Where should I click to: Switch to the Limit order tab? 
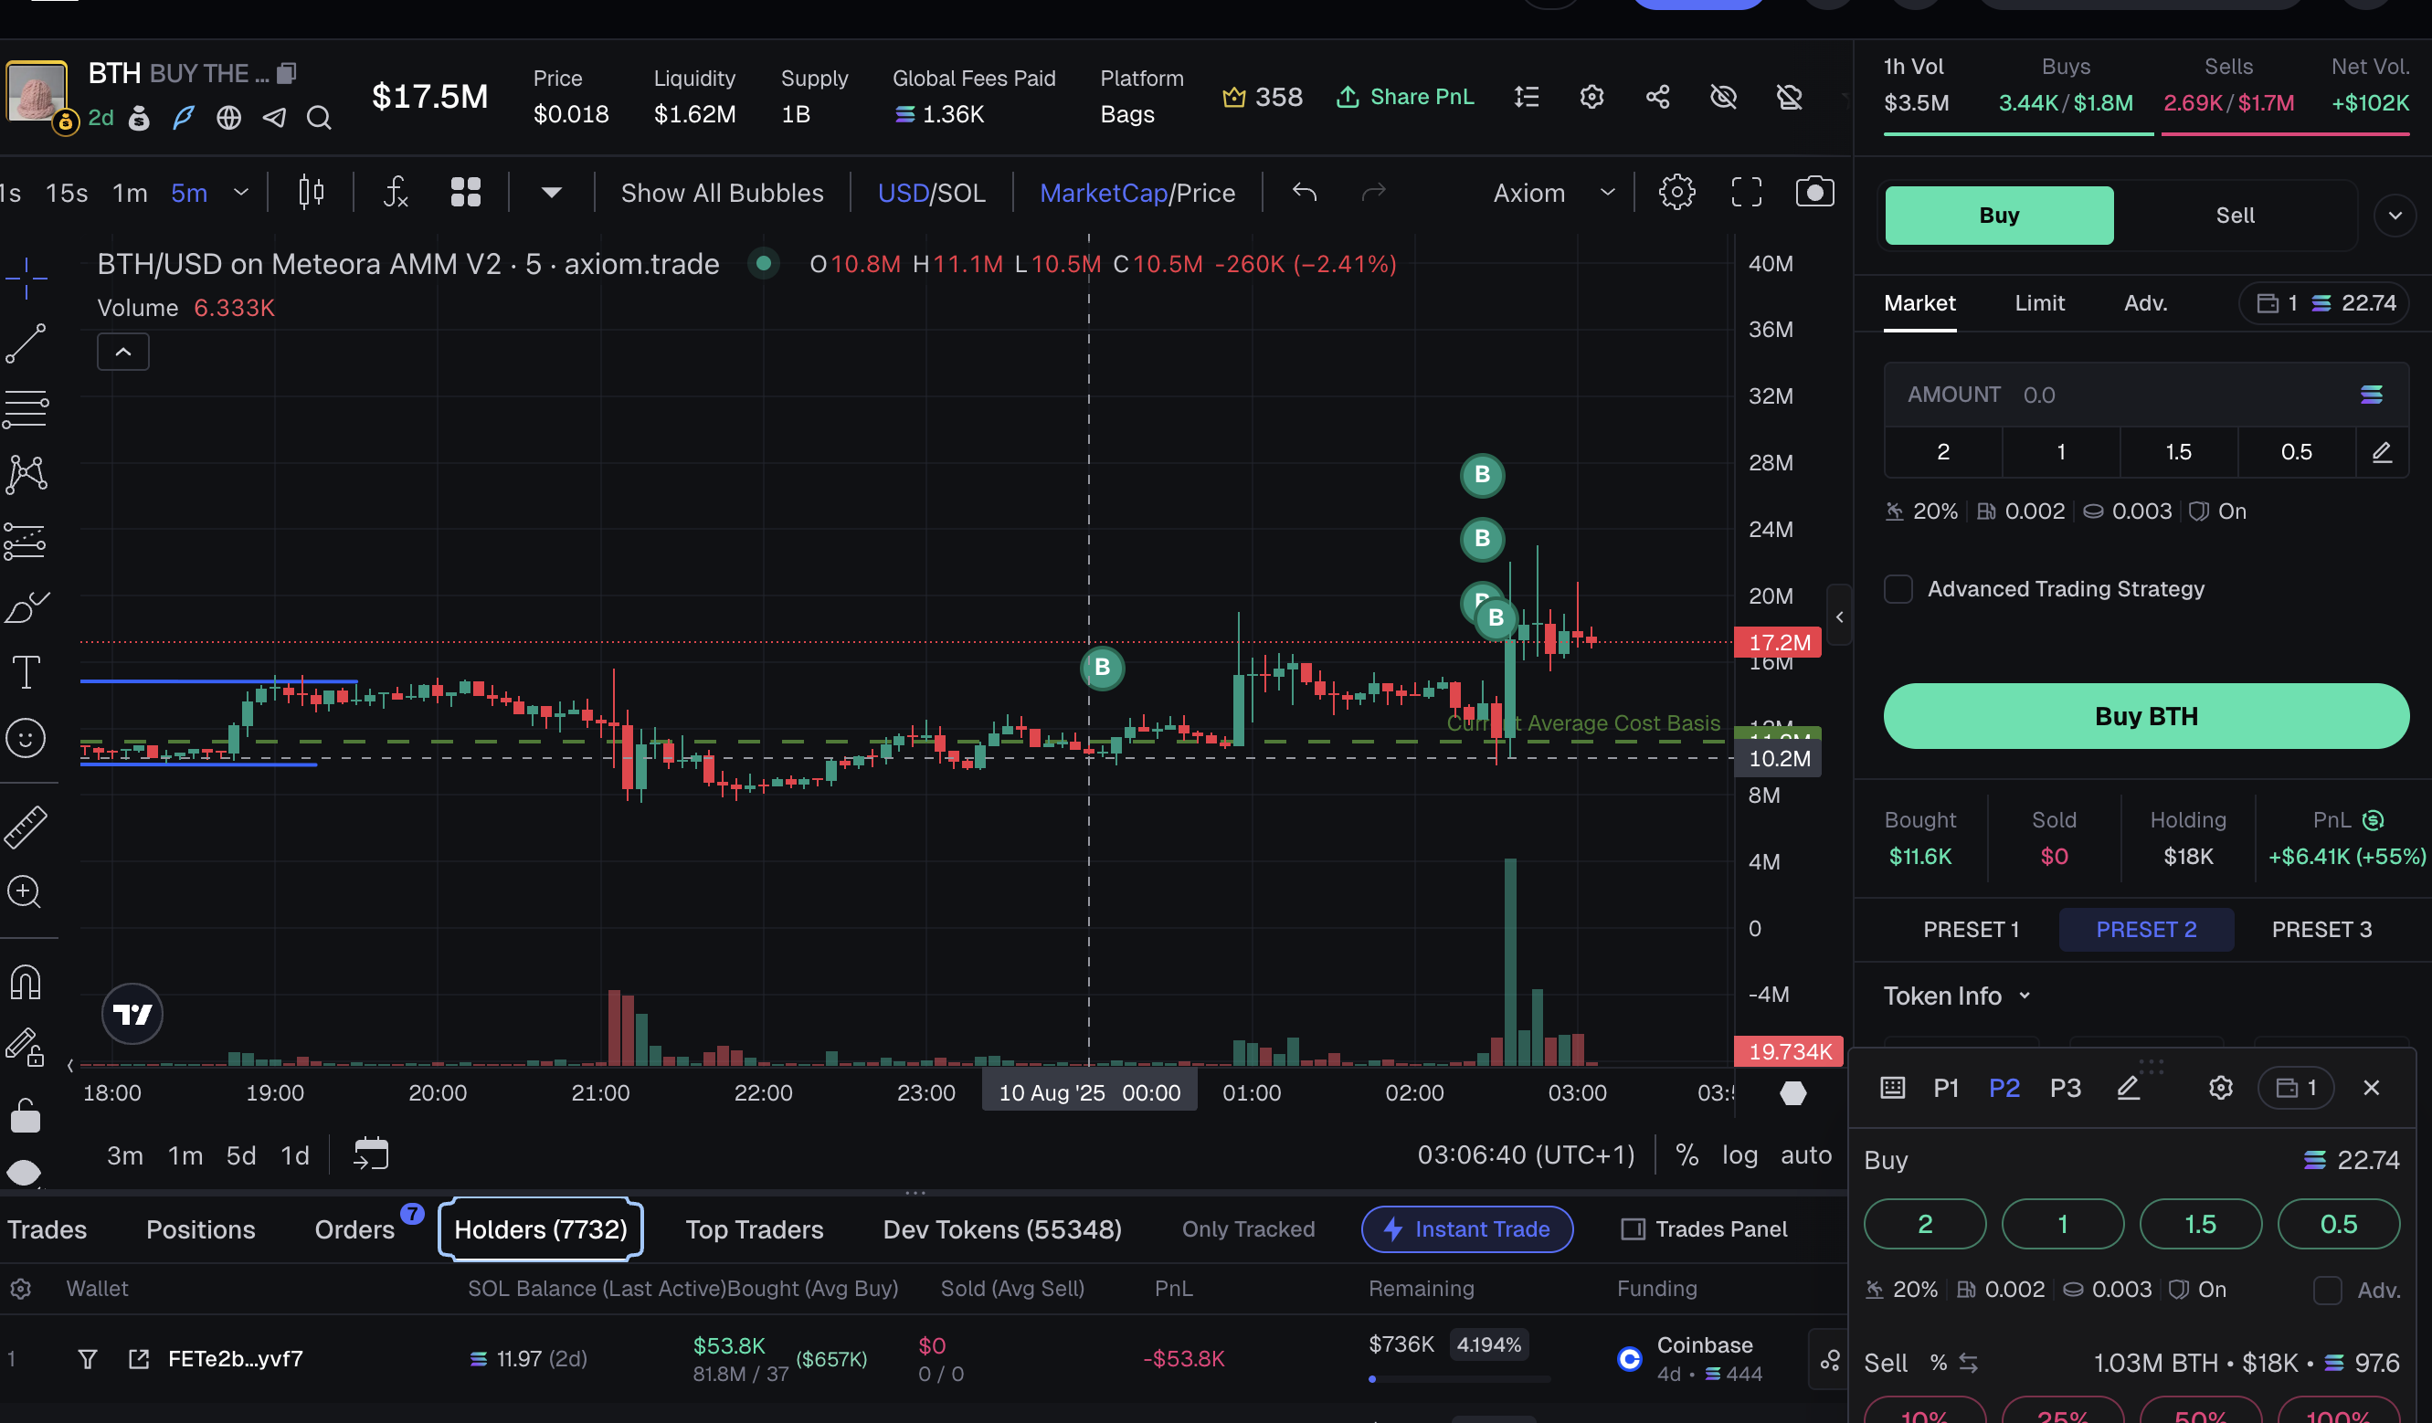coord(2040,304)
